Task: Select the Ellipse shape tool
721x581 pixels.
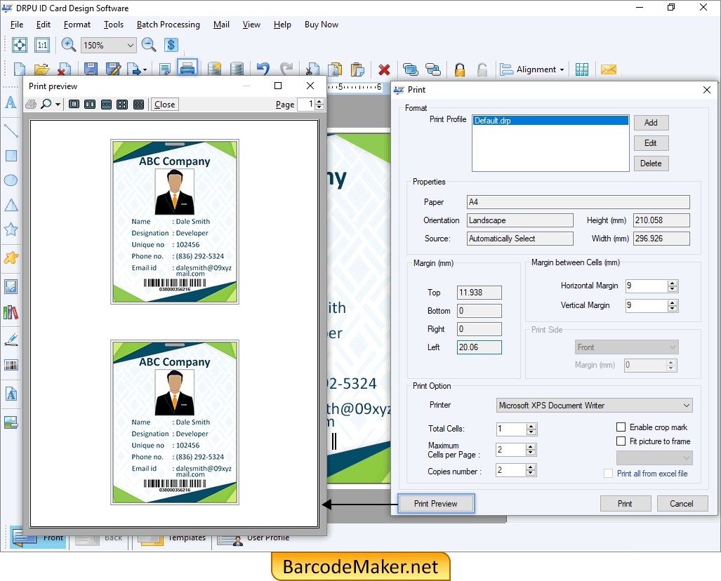Action: [11, 180]
